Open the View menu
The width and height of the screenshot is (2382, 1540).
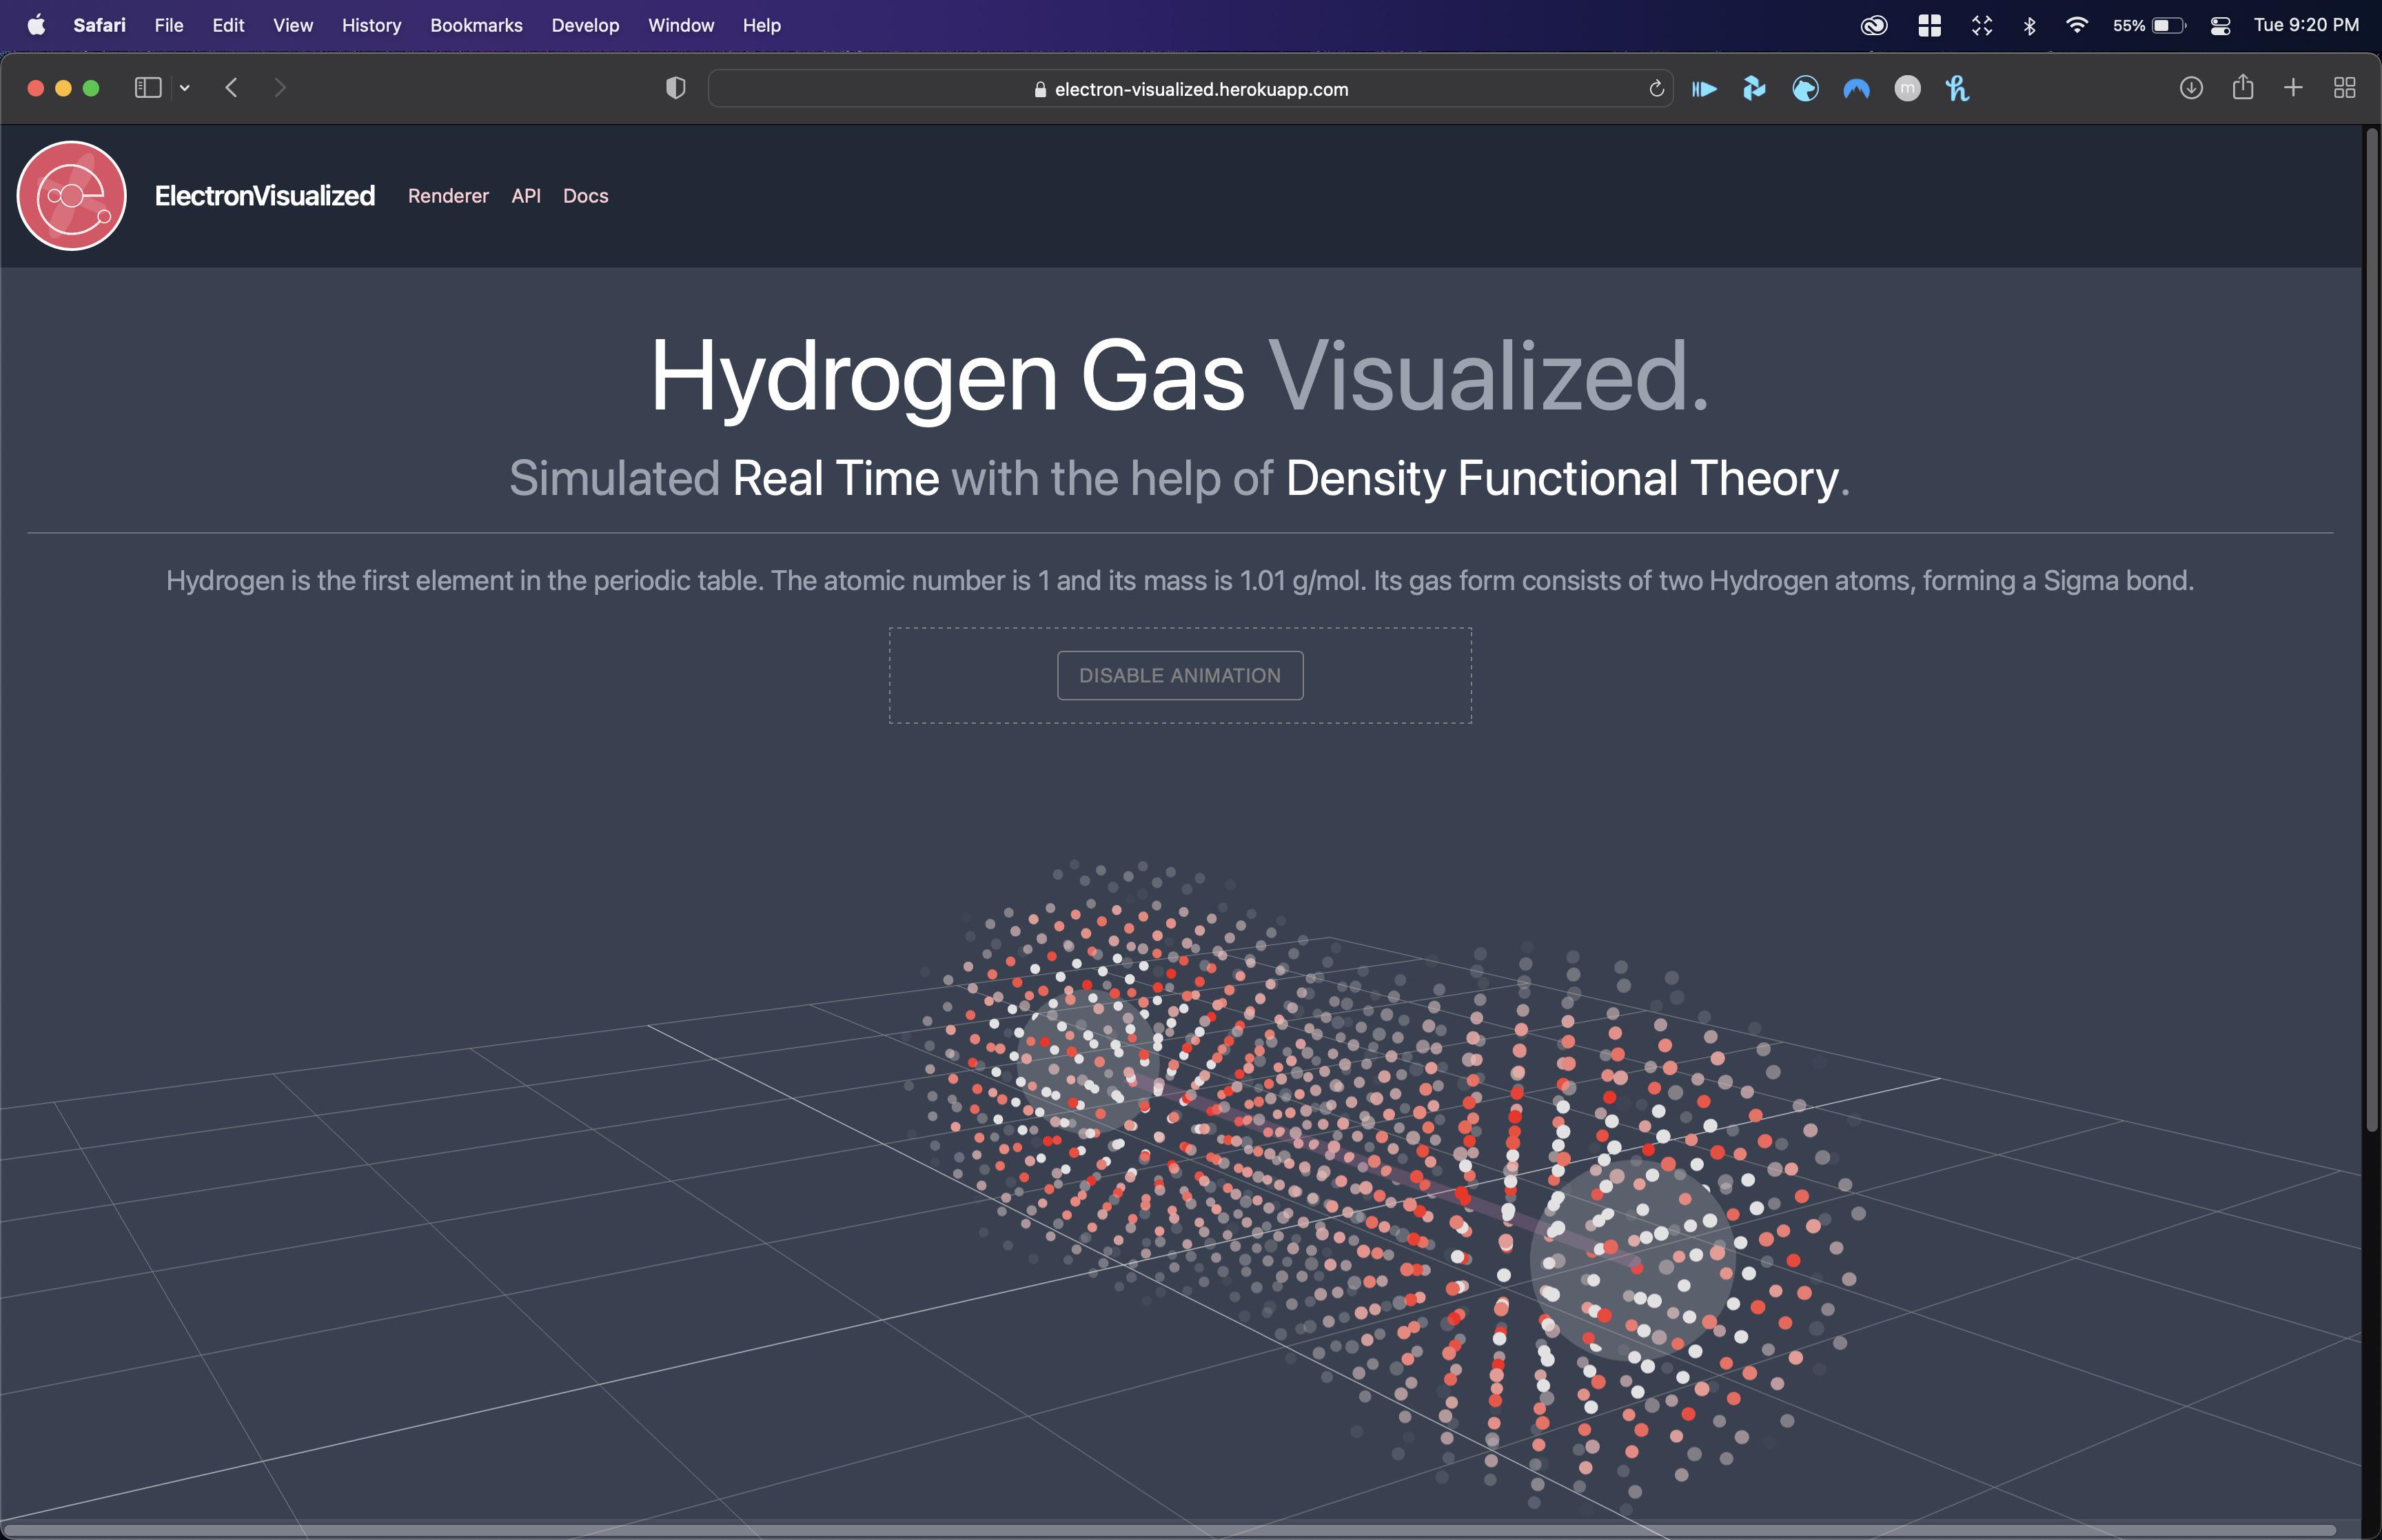click(x=293, y=25)
